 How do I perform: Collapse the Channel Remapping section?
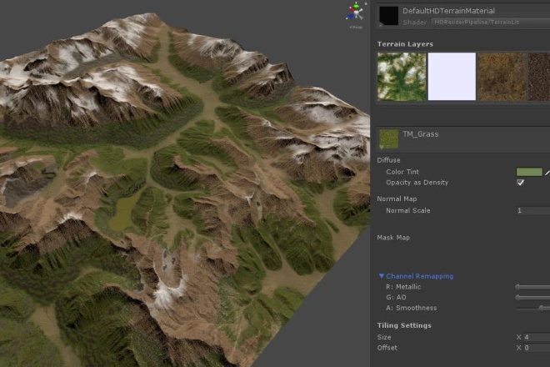(382, 276)
